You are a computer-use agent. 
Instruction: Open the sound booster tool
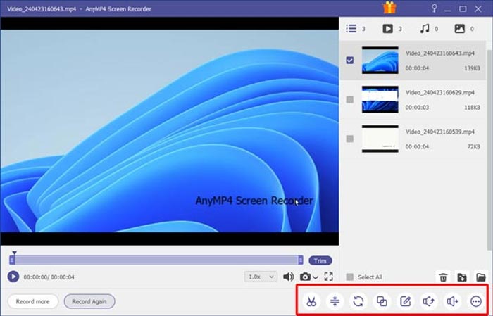click(452, 301)
